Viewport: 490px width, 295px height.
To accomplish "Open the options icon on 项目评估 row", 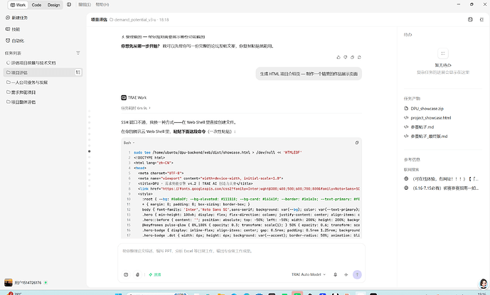I will coord(78,73).
